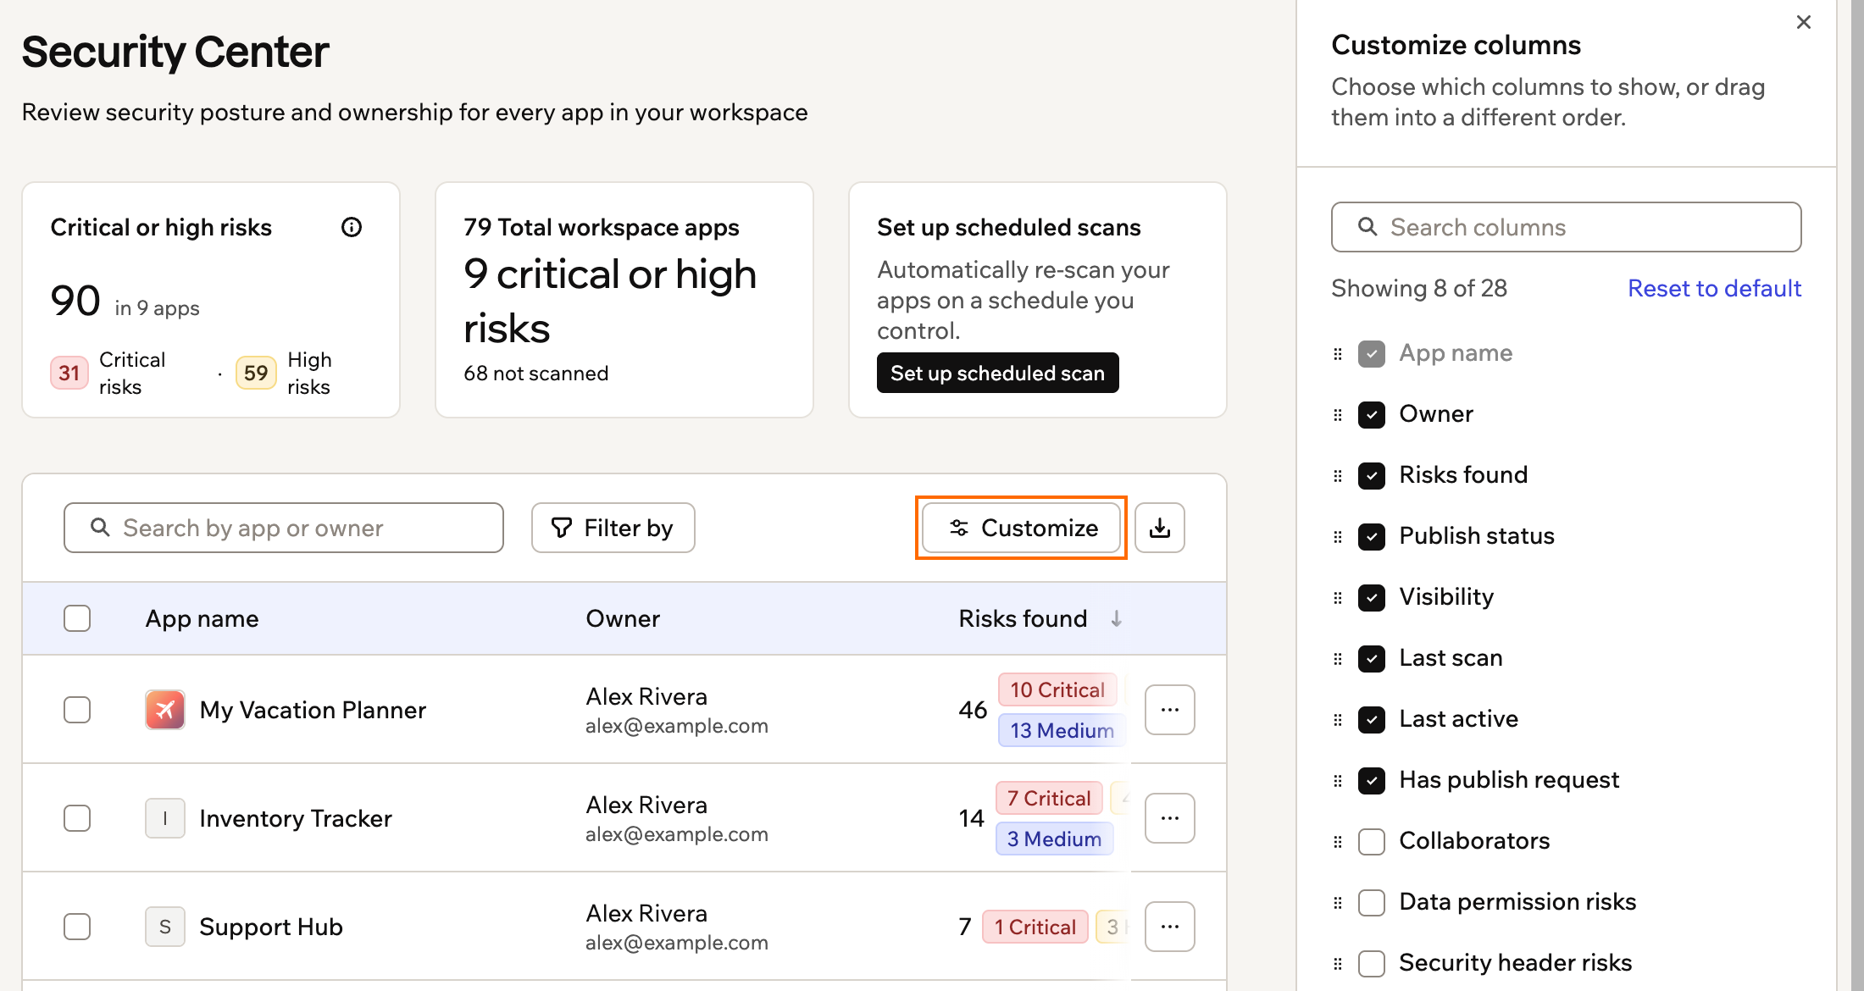
Task: Click the 13 Medium risk badge
Action: (1062, 730)
